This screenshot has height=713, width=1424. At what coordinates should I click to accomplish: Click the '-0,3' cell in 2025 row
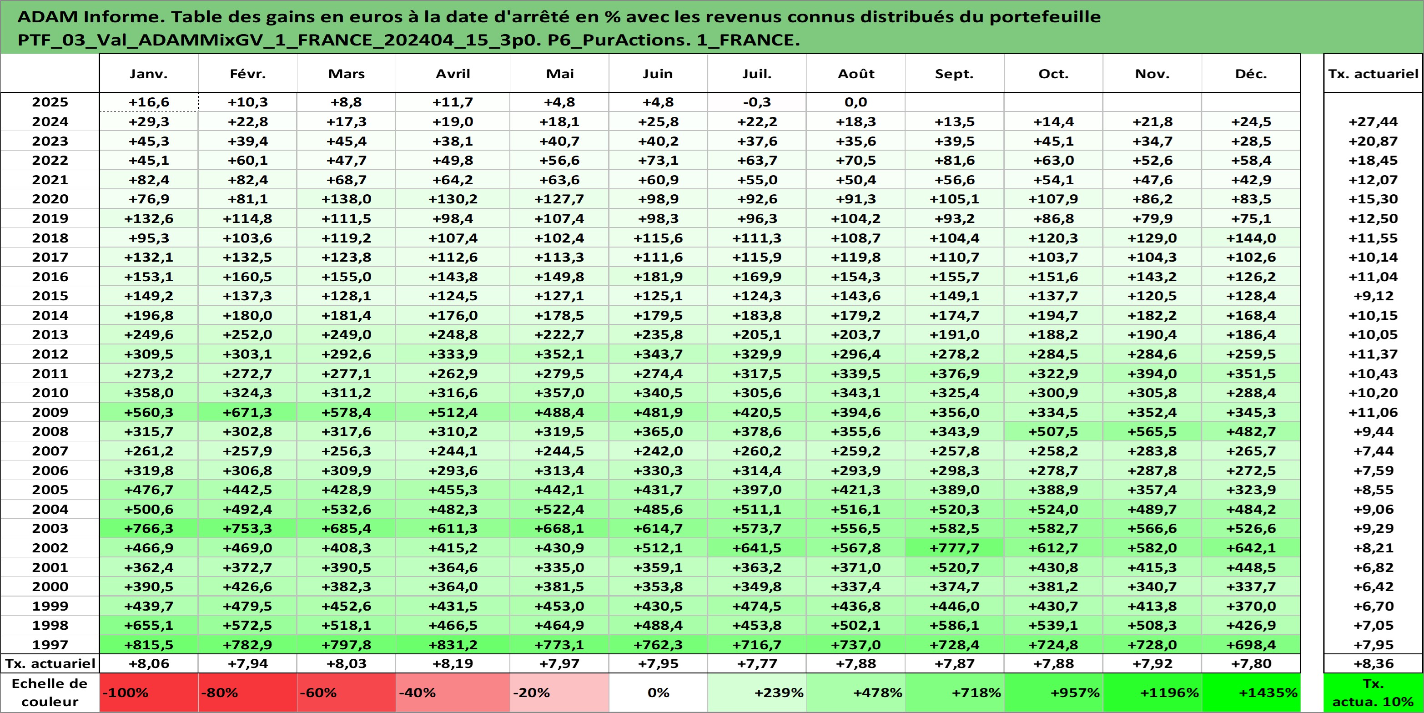pos(757,102)
